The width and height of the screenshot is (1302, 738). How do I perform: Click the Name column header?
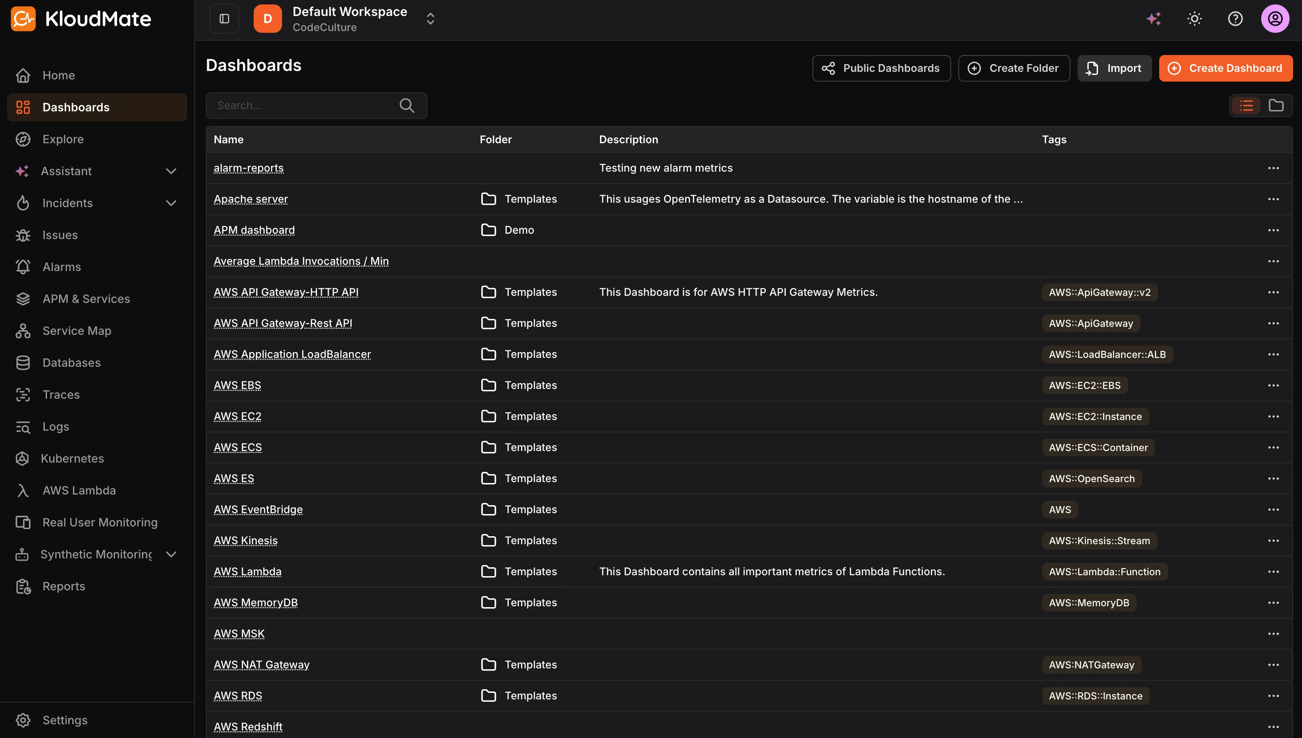228,139
